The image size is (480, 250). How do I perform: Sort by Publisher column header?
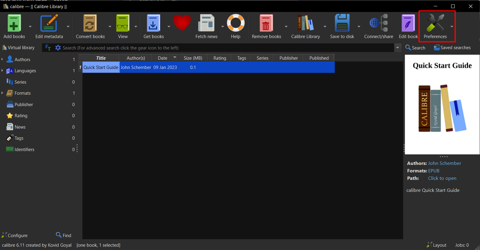click(x=288, y=58)
